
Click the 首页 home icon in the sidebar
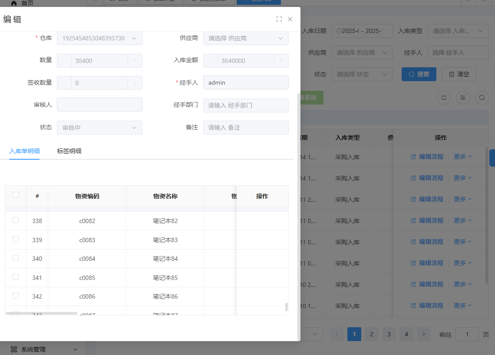[x=14, y=3]
